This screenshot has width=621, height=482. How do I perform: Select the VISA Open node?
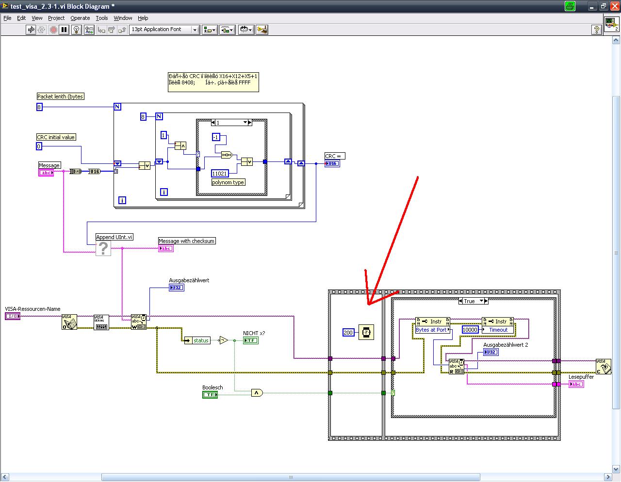point(69,322)
